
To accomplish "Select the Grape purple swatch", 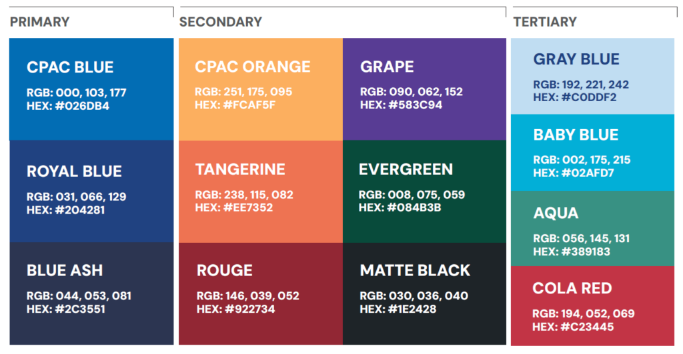I will click(424, 89).
